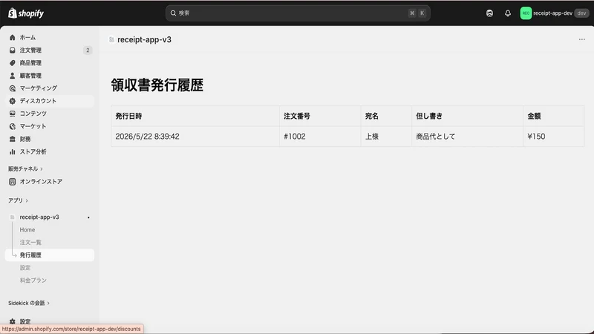Open ストア分析 analytics section
The image size is (594, 334).
coord(50,151)
